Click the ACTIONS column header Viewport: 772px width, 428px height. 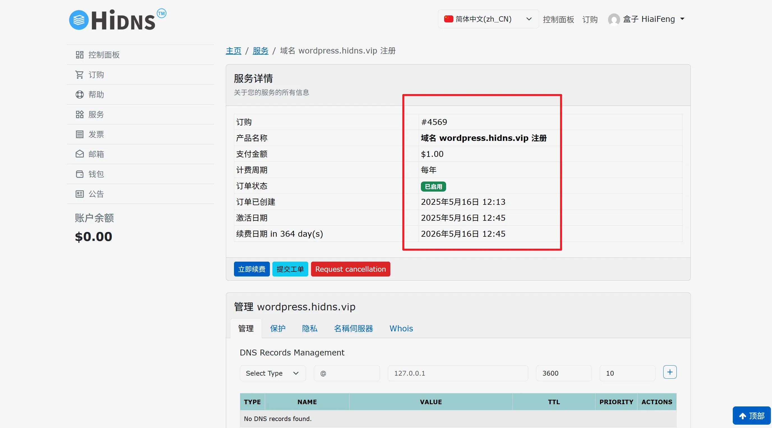(657, 402)
